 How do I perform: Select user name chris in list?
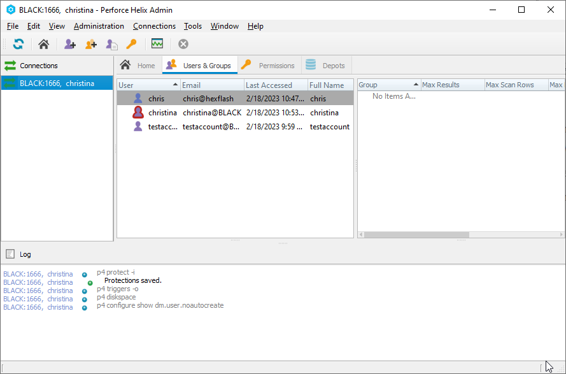(x=156, y=98)
